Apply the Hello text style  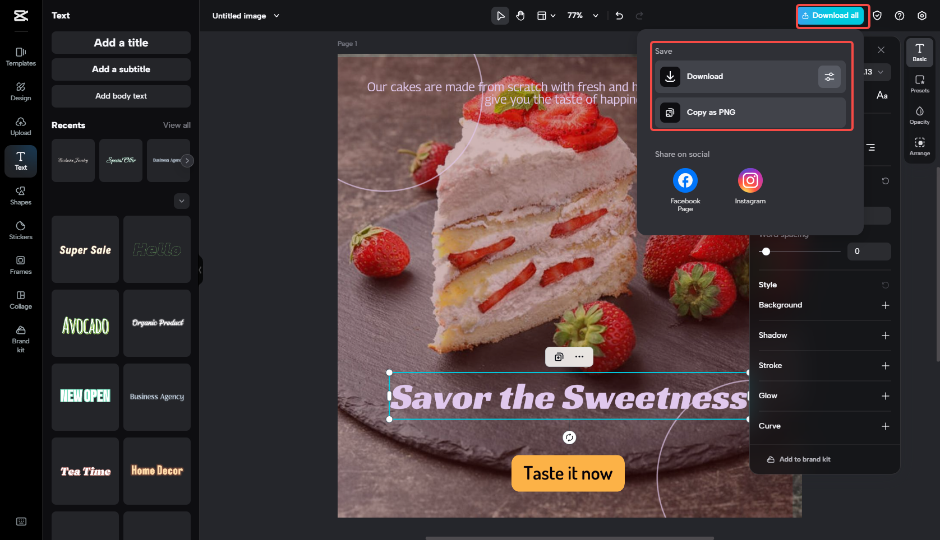tap(157, 249)
